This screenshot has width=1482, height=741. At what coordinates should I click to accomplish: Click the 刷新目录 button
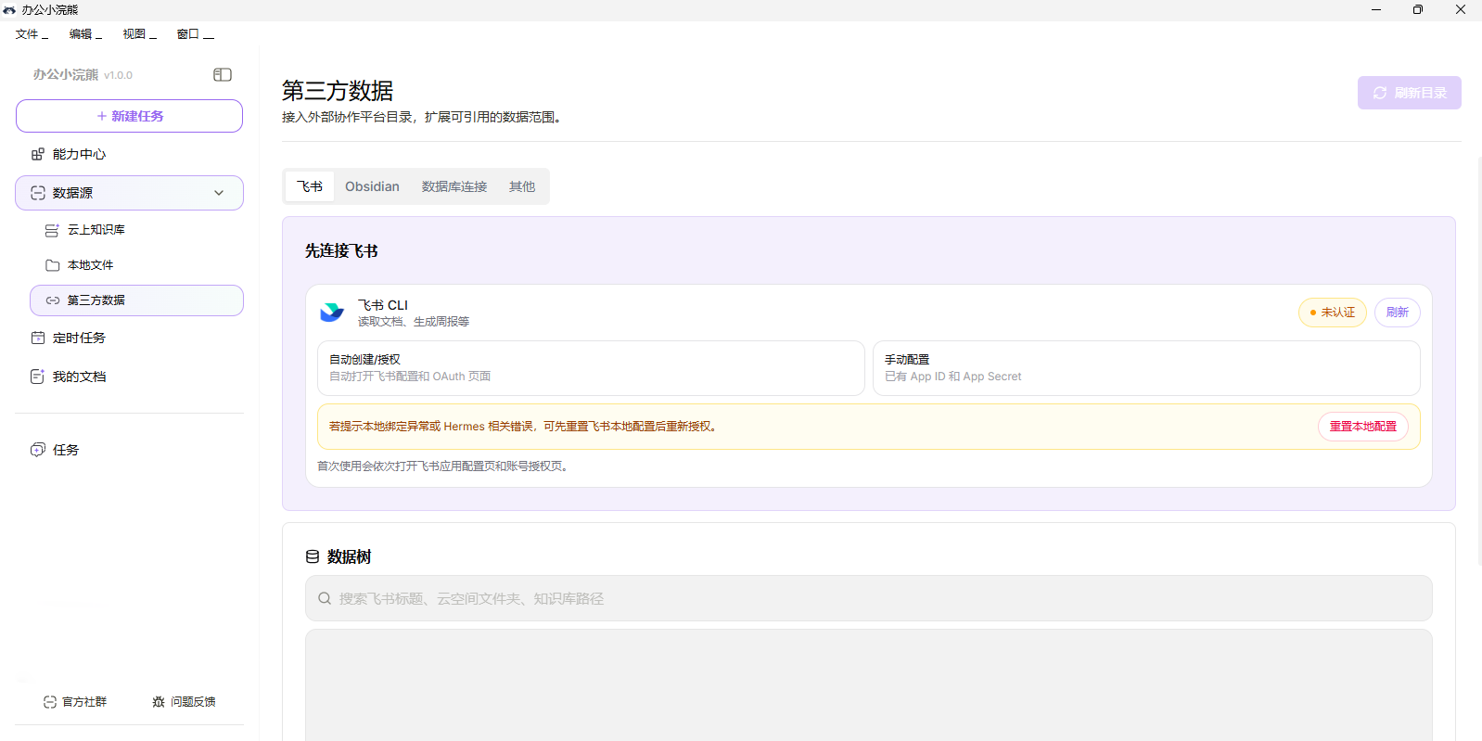(x=1409, y=93)
